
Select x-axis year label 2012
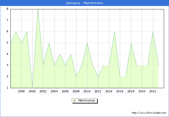click(x=98, y=91)
